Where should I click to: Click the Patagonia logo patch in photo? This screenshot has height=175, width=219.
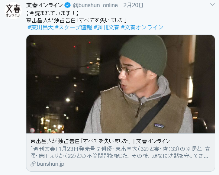click(159, 126)
